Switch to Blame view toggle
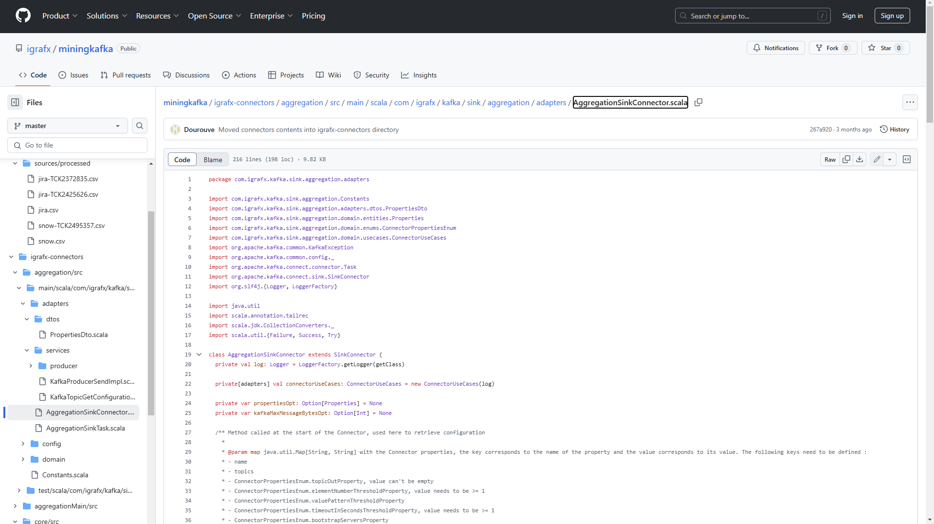The image size is (934, 524). point(213,159)
